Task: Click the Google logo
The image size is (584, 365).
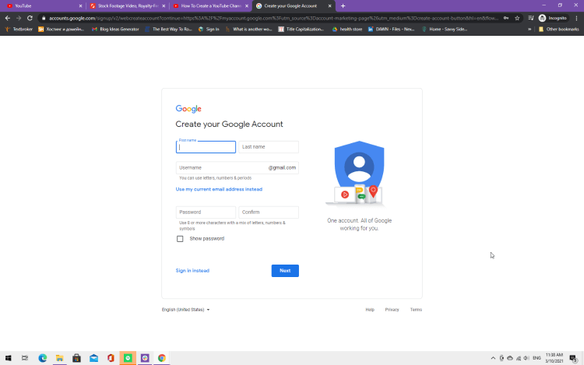Action: point(188,109)
